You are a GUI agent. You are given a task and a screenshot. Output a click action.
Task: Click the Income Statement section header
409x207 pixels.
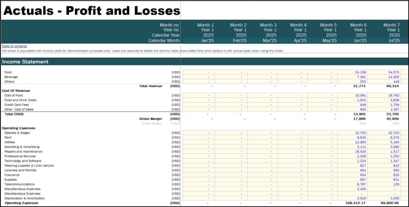click(25, 62)
